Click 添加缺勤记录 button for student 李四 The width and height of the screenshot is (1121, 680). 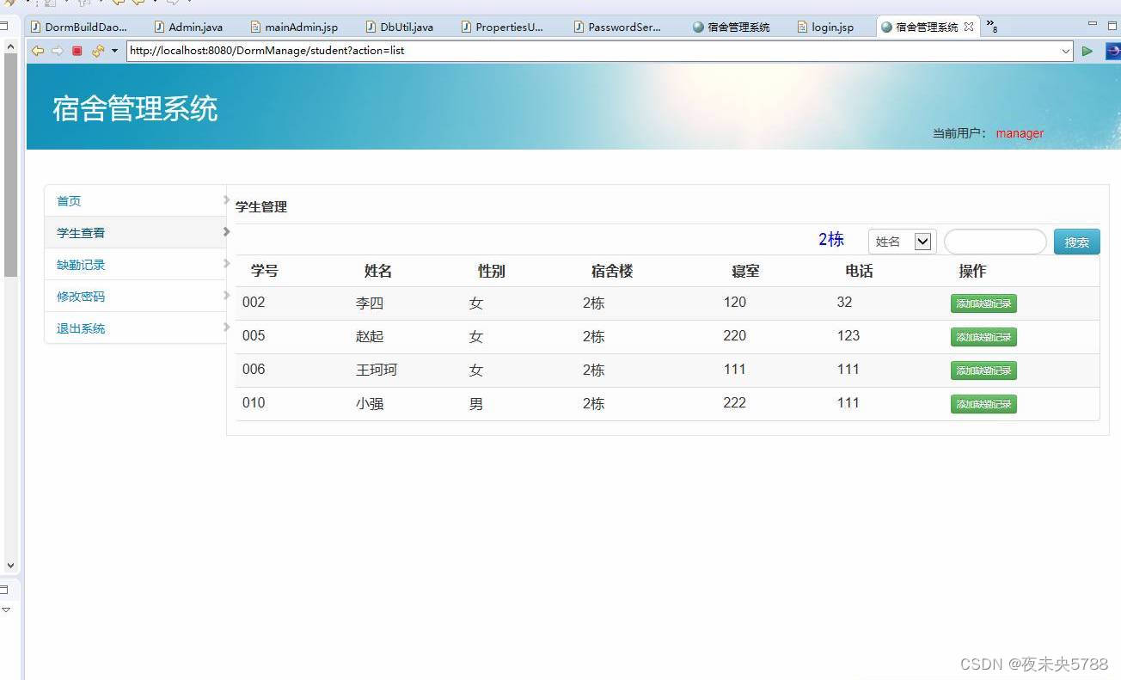coord(983,303)
